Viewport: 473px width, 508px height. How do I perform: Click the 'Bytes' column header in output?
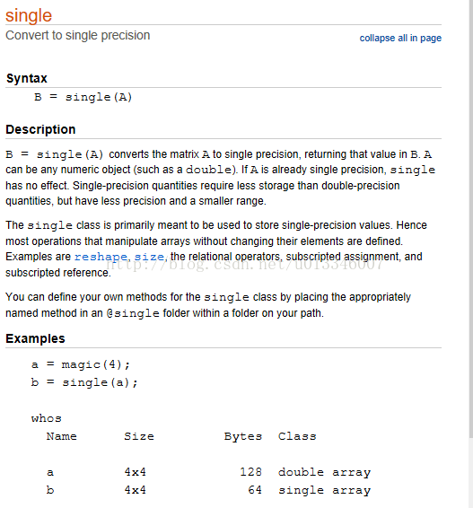pos(243,436)
